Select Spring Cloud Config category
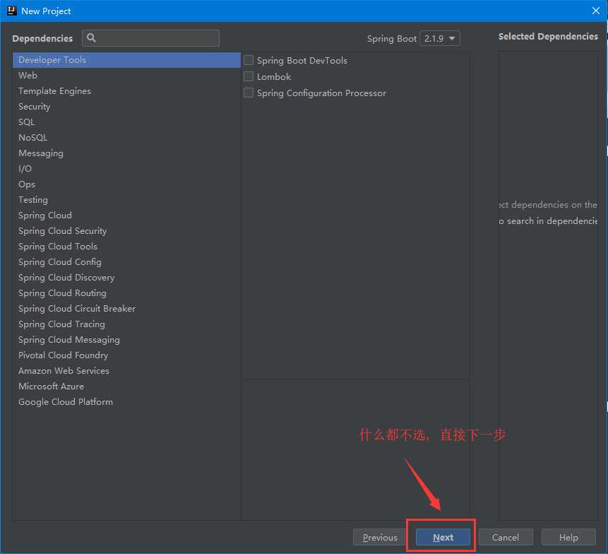The height and width of the screenshot is (554, 608). (127, 262)
